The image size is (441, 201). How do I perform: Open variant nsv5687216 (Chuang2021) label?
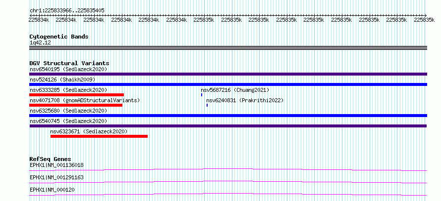pyautogui.click(x=235, y=90)
